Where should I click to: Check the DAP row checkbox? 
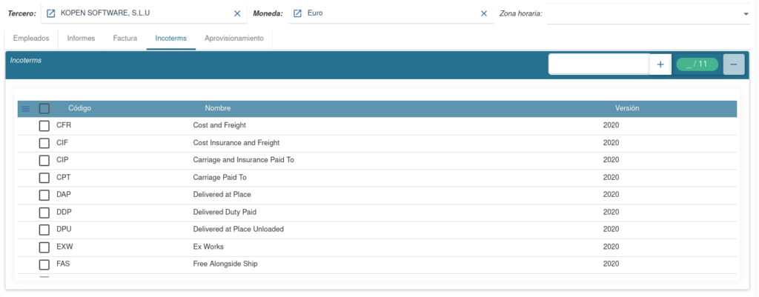pos(44,195)
